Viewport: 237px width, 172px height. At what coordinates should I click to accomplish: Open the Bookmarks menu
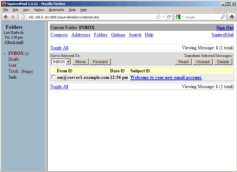coord(56,10)
